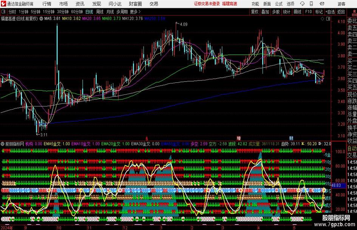Toggle the left sidebar panel icon

click(3, 12)
